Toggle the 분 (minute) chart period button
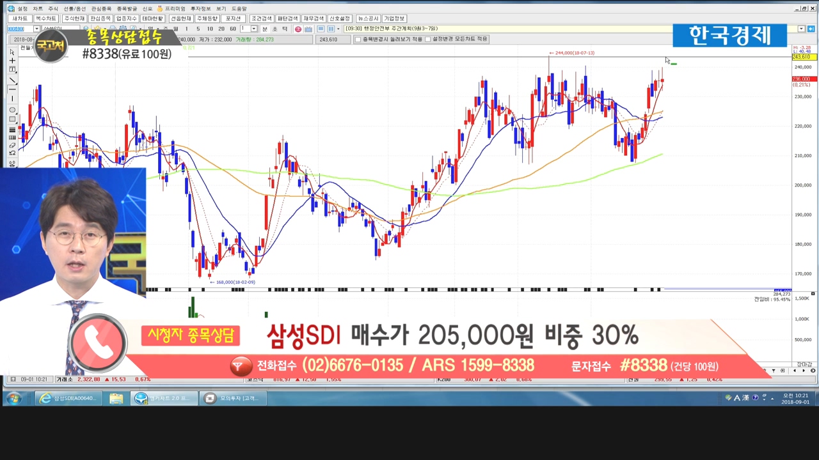This screenshot has width=819, height=460. point(265,29)
